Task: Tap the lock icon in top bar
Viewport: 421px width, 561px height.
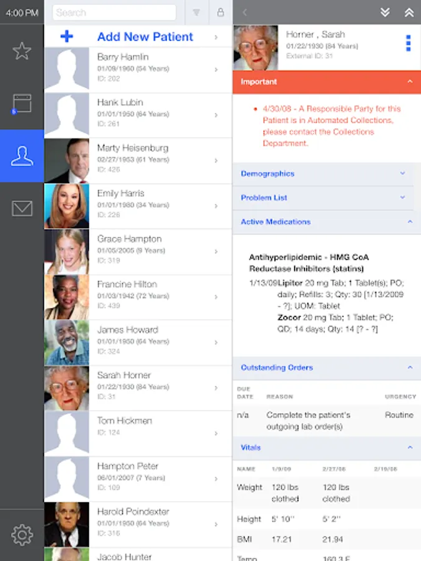Action: coord(221,12)
